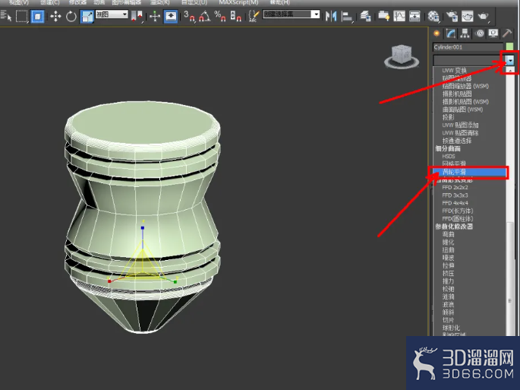Viewport: 520px width, 390px height.
Task: Select 曲面贴图 (WSM) modifier
Action: (462, 109)
